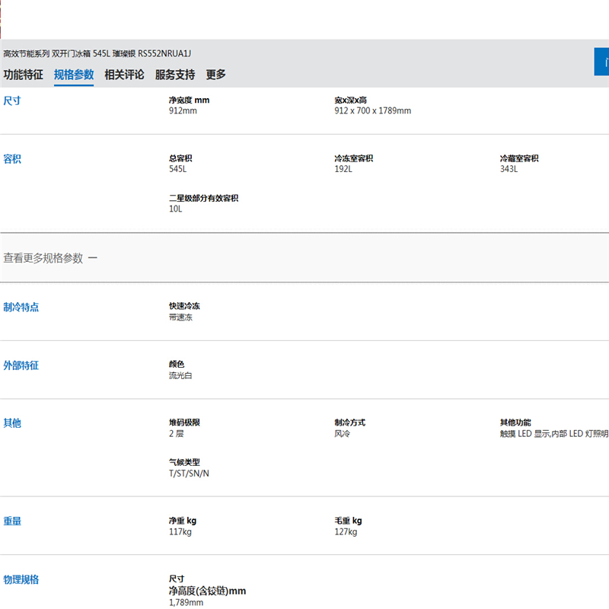Click the 净高度(含铰链)mm label
Viewport: 609px width, 609px height.
point(207,591)
